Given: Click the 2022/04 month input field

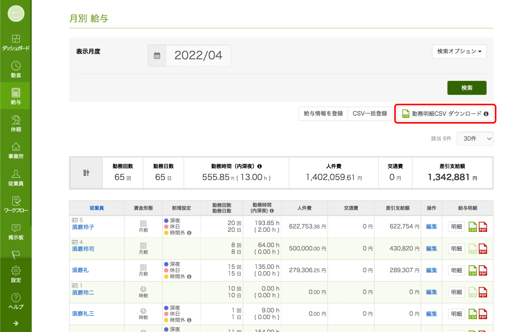Looking at the screenshot, I should 198,55.
